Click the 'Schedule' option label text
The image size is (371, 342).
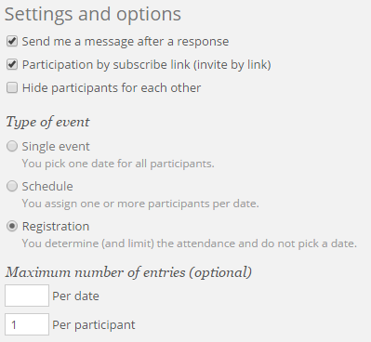(x=47, y=186)
